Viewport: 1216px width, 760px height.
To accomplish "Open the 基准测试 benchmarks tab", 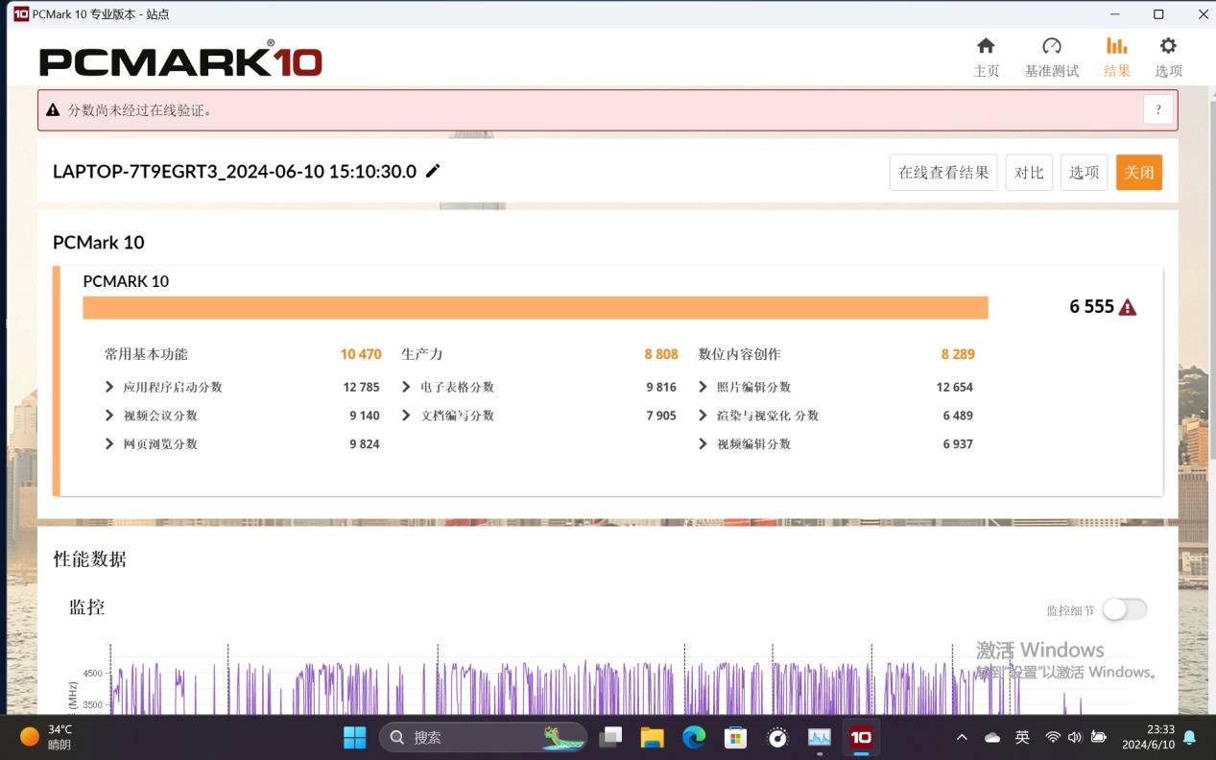I will (1052, 57).
